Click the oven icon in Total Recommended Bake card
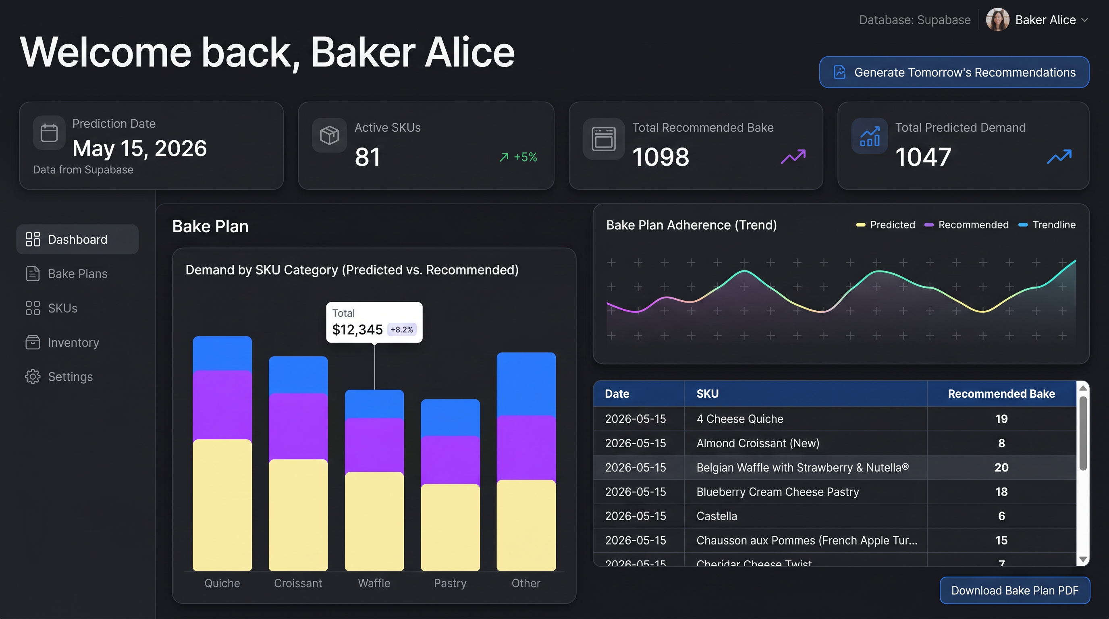 [604, 139]
